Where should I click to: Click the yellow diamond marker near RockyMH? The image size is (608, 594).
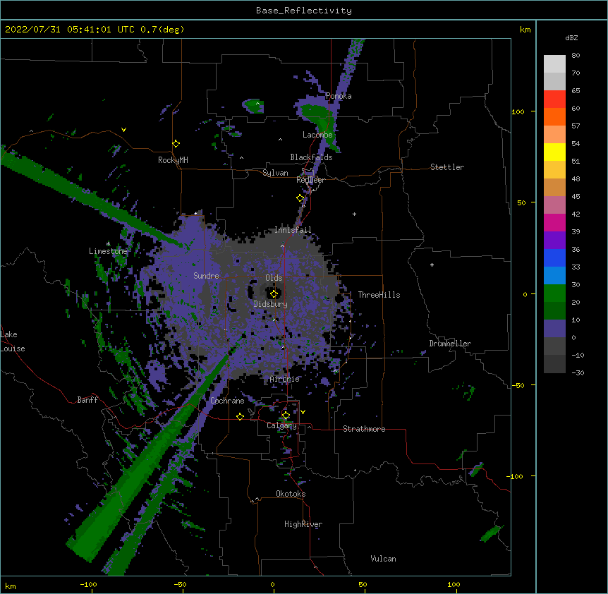pyautogui.click(x=176, y=144)
